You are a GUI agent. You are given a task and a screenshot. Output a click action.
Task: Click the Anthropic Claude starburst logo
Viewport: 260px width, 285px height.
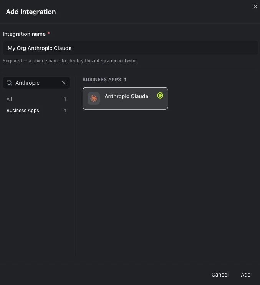[94, 99]
